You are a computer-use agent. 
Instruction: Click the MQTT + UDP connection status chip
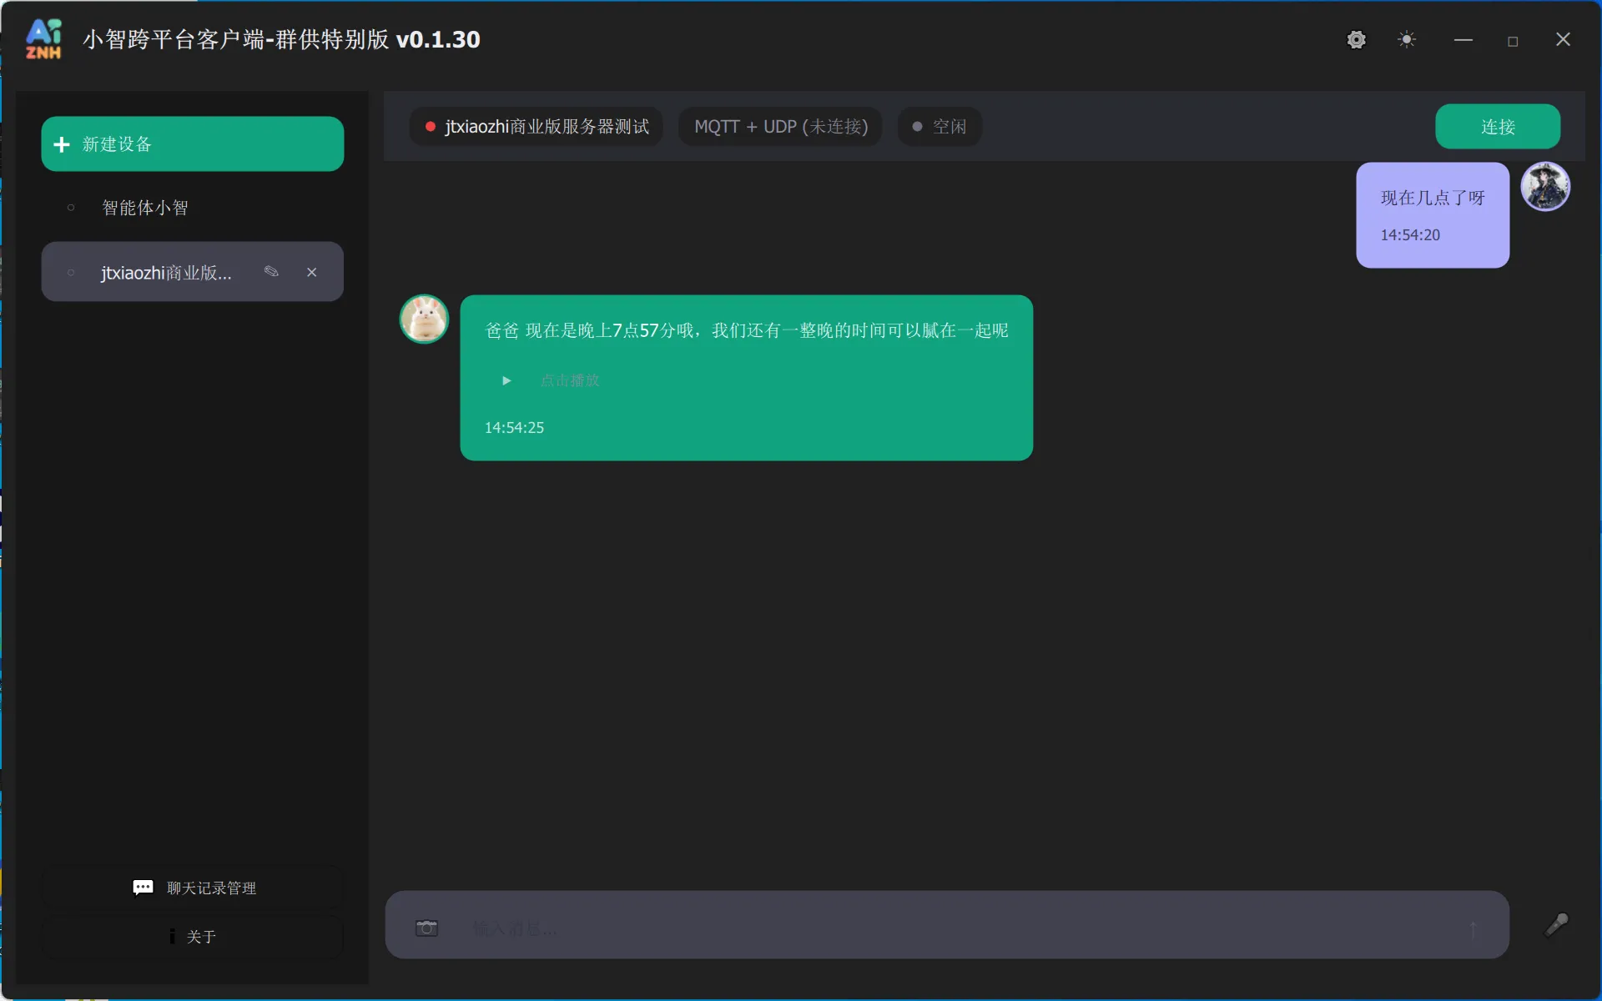(x=780, y=127)
